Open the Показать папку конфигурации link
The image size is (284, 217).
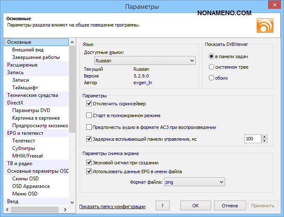(112, 206)
